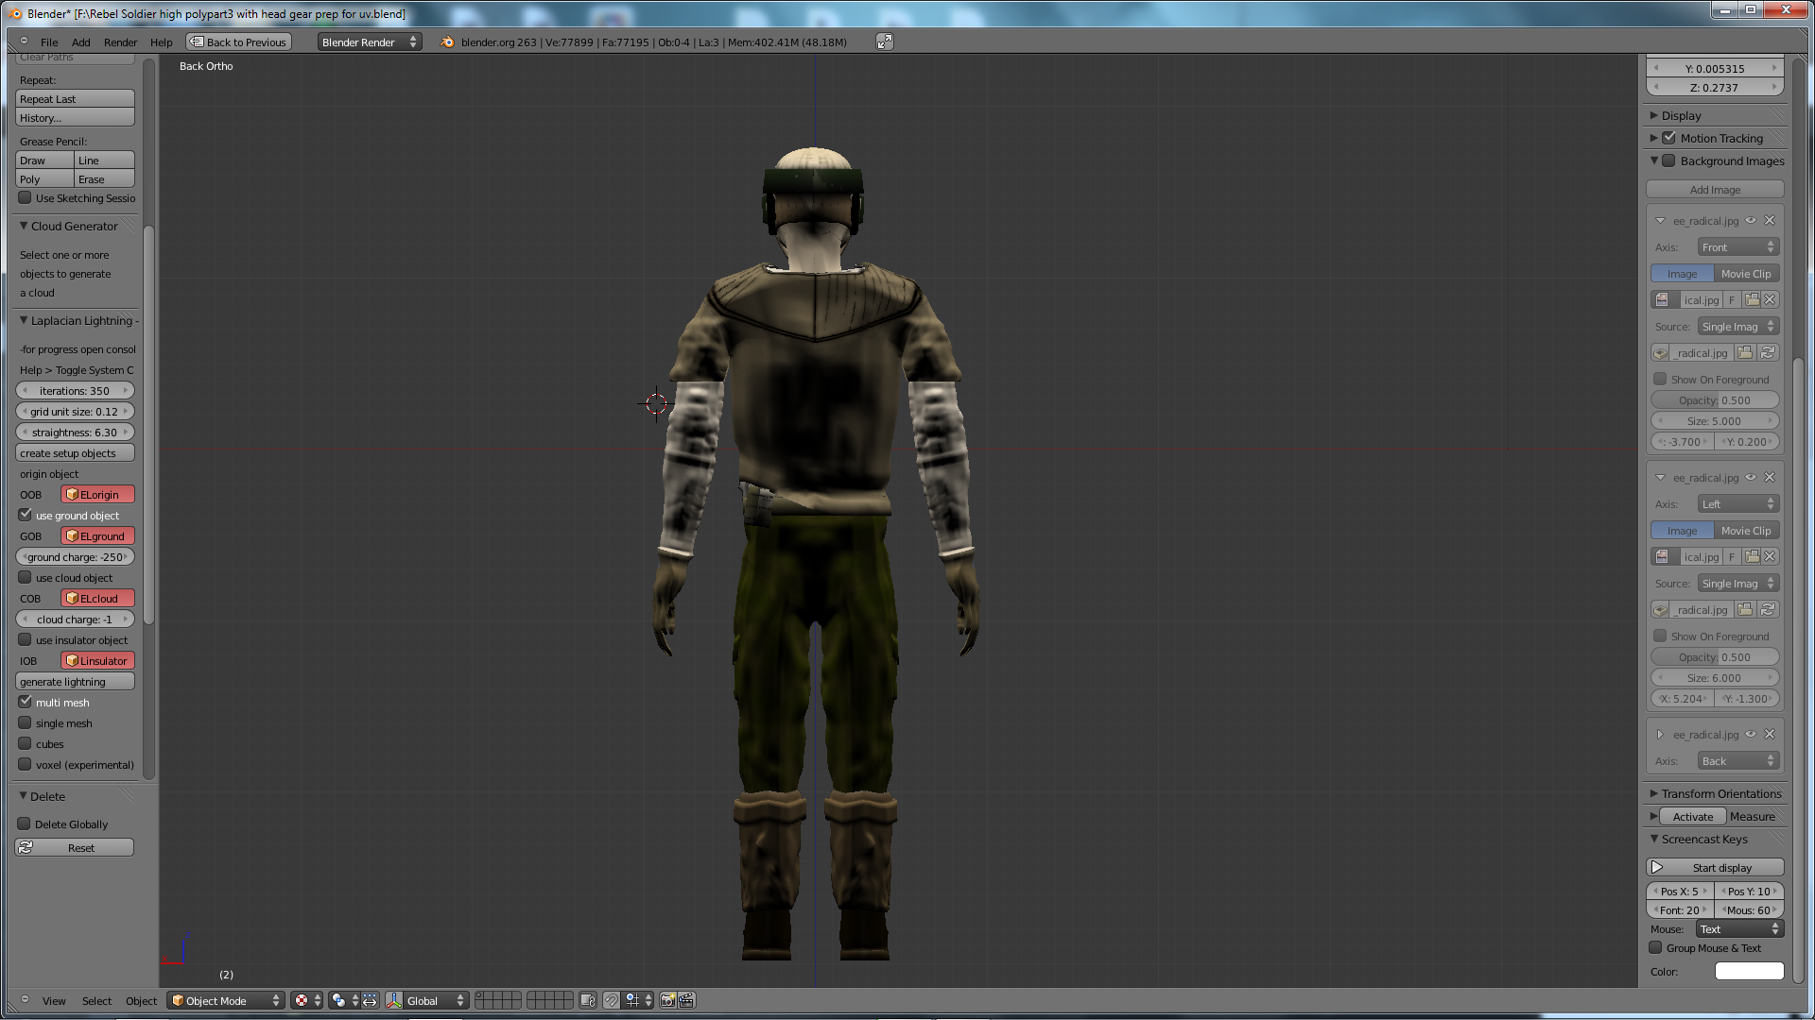Expand the Display panel
1815x1020 pixels.
[1654, 115]
